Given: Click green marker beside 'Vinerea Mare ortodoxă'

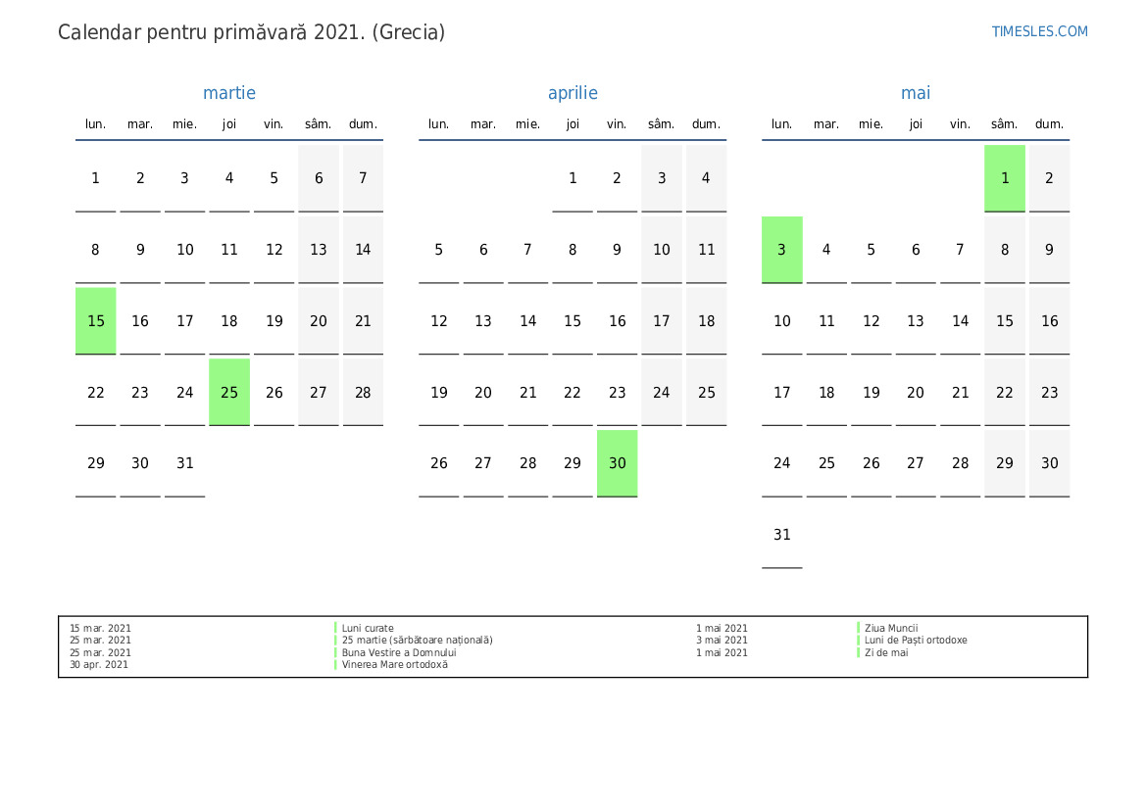Looking at the screenshot, I should point(335,665).
